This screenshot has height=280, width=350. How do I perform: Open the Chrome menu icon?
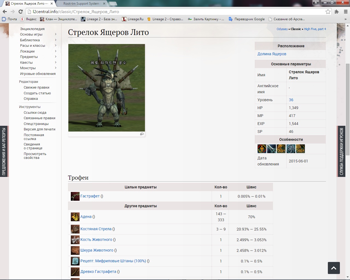point(345,11)
